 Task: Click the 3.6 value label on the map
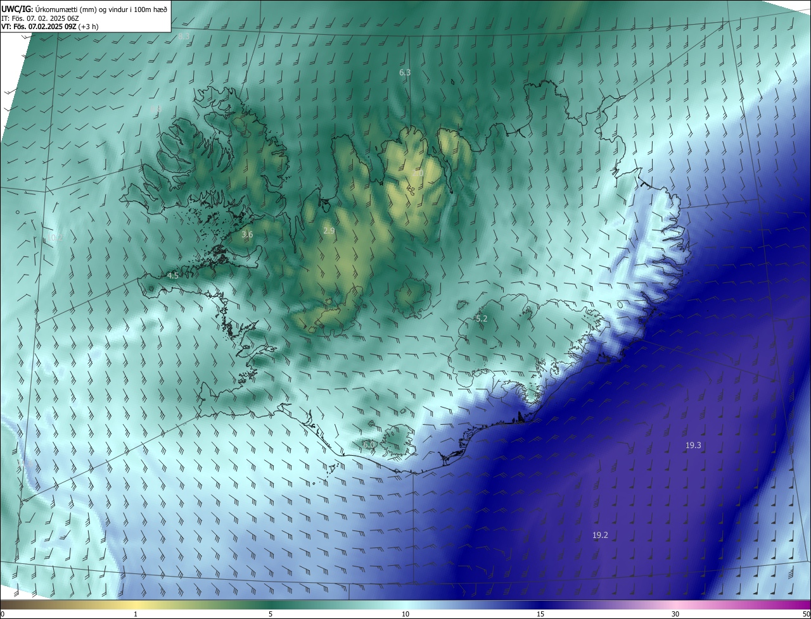[247, 235]
